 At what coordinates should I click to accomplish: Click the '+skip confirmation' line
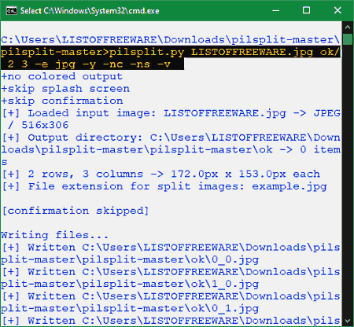coord(62,101)
